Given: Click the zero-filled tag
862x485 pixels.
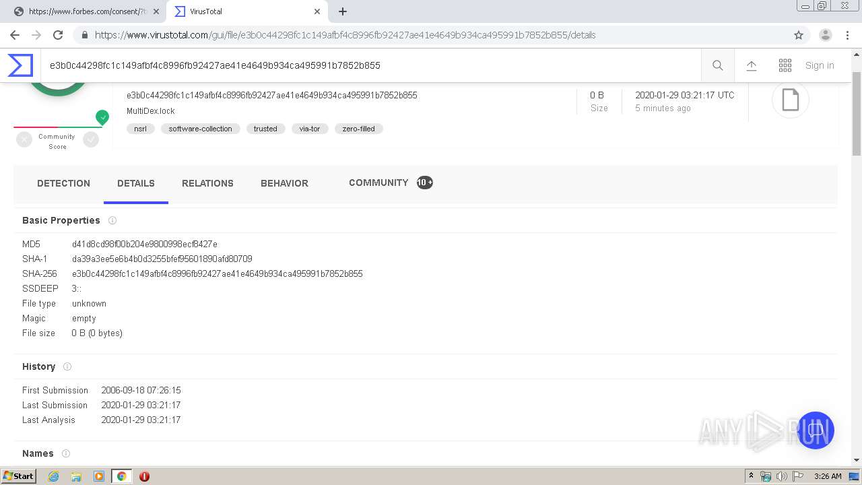Looking at the screenshot, I should tap(358, 129).
